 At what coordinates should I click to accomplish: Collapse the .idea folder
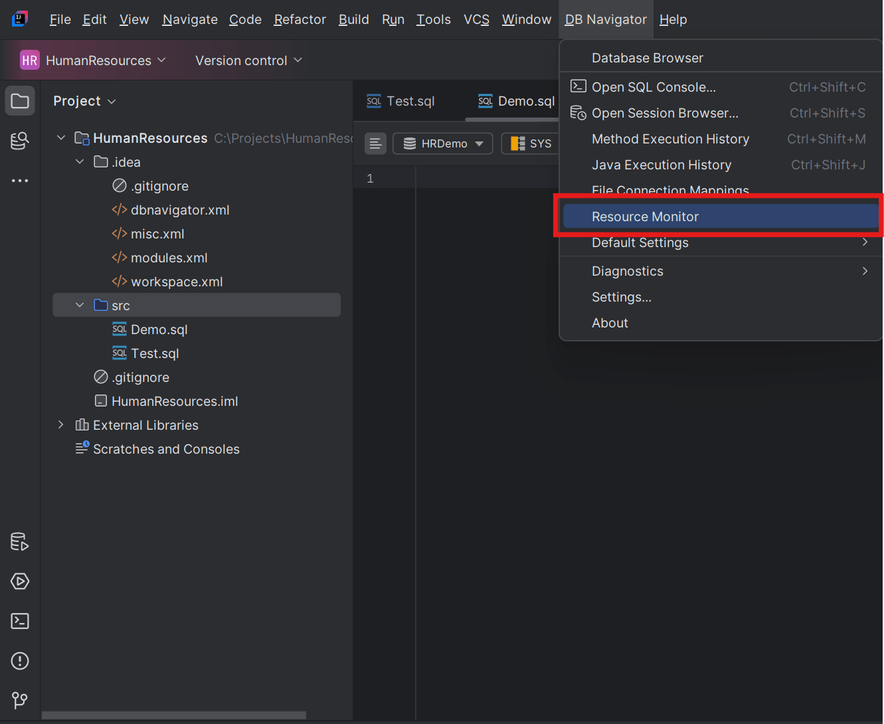click(79, 161)
